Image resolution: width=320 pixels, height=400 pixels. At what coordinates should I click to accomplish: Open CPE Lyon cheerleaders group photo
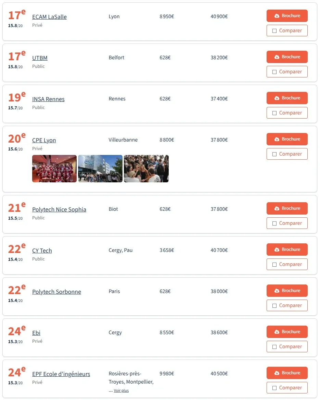coord(54,169)
